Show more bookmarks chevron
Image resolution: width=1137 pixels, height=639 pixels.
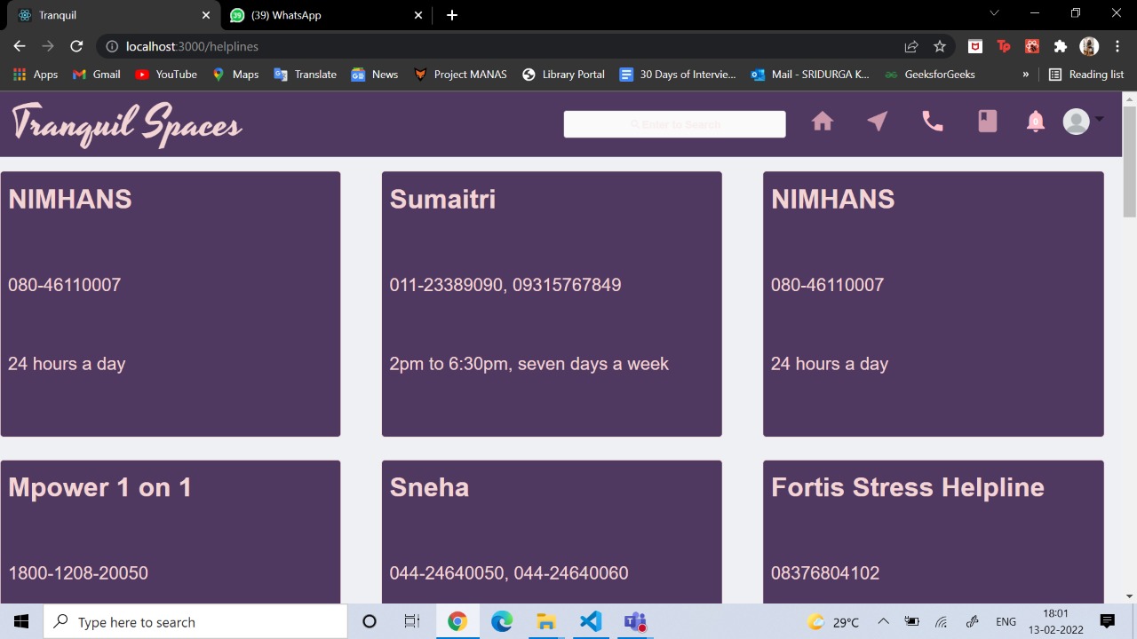1025,75
